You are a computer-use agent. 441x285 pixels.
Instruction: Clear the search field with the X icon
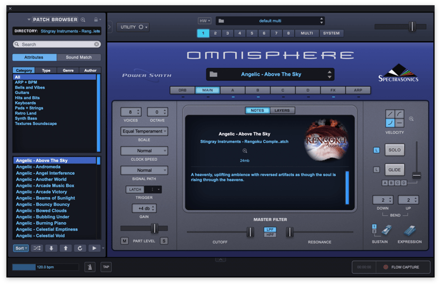pyautogui.click(x=96, y=45)
